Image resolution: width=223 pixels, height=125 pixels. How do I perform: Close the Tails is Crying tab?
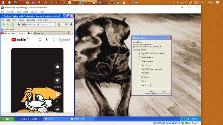click(31, 33)
